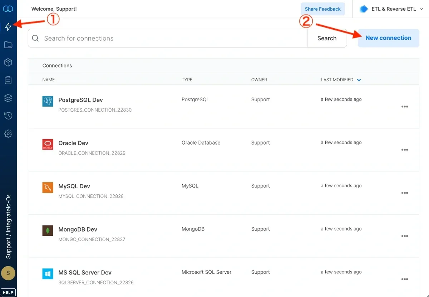
Task: Toggle Last Modified sort arrow
Action: pos(359,80)
